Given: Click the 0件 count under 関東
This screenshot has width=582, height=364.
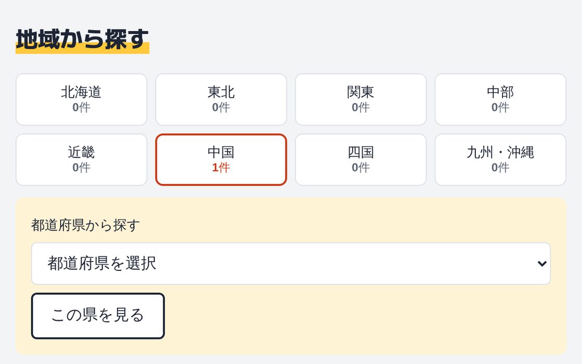Looking at the screenshot, I should point(361,107).
